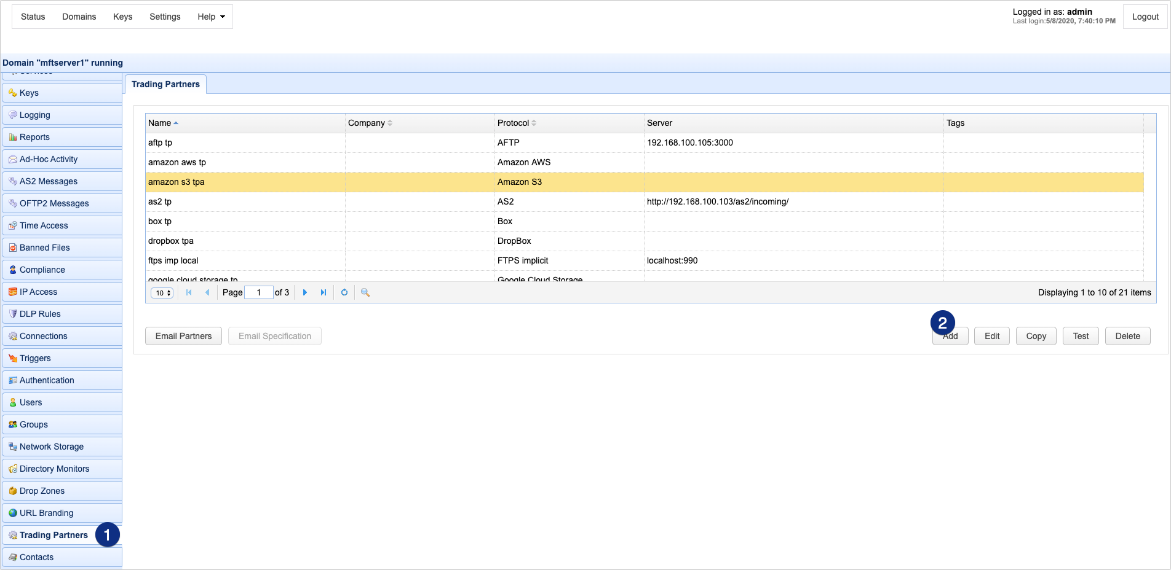
Task: Open URL Branding module
Action: pyautogui.click(x=62, y=513)
